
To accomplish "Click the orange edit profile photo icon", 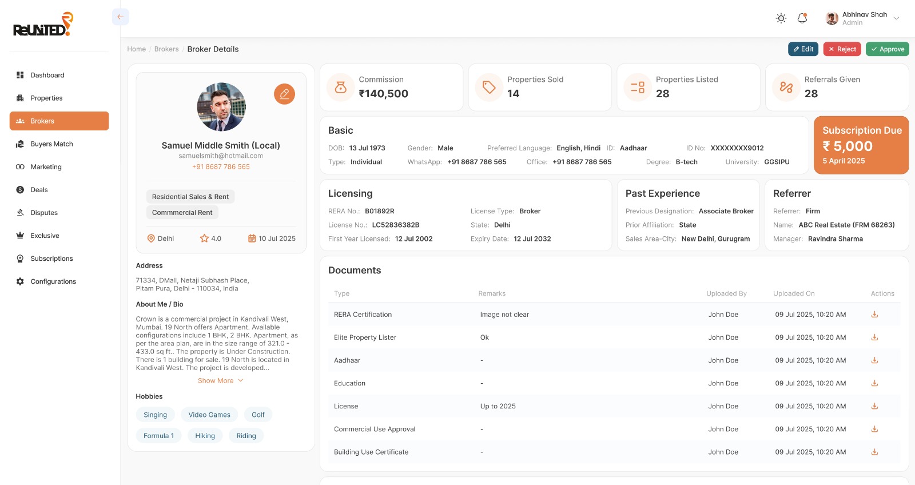I will click(284, 94).
